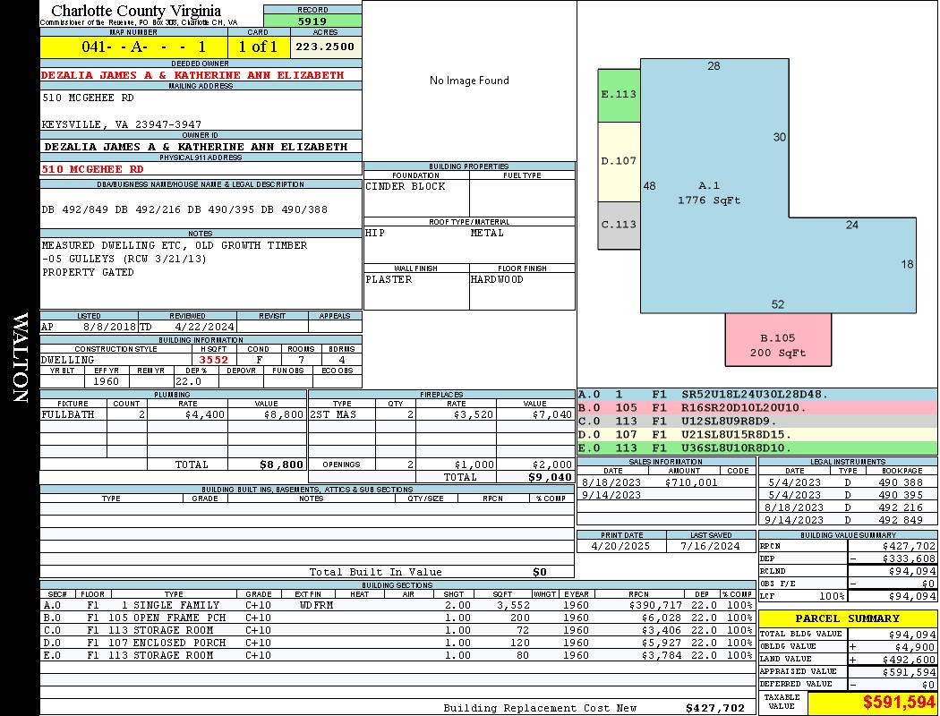Click the acres value 223.2500
This screenshot has width=940, height=716.
click(325, 47)
